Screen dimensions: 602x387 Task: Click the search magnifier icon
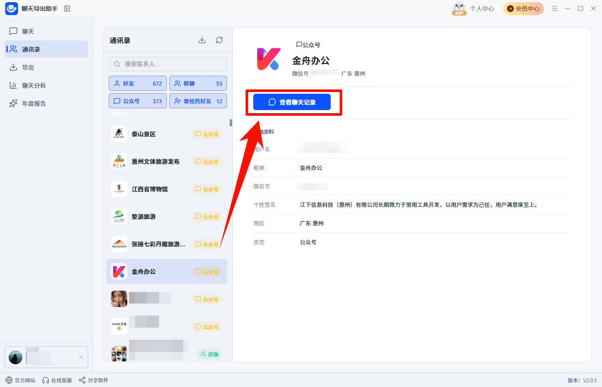click(x=117, y=64)
